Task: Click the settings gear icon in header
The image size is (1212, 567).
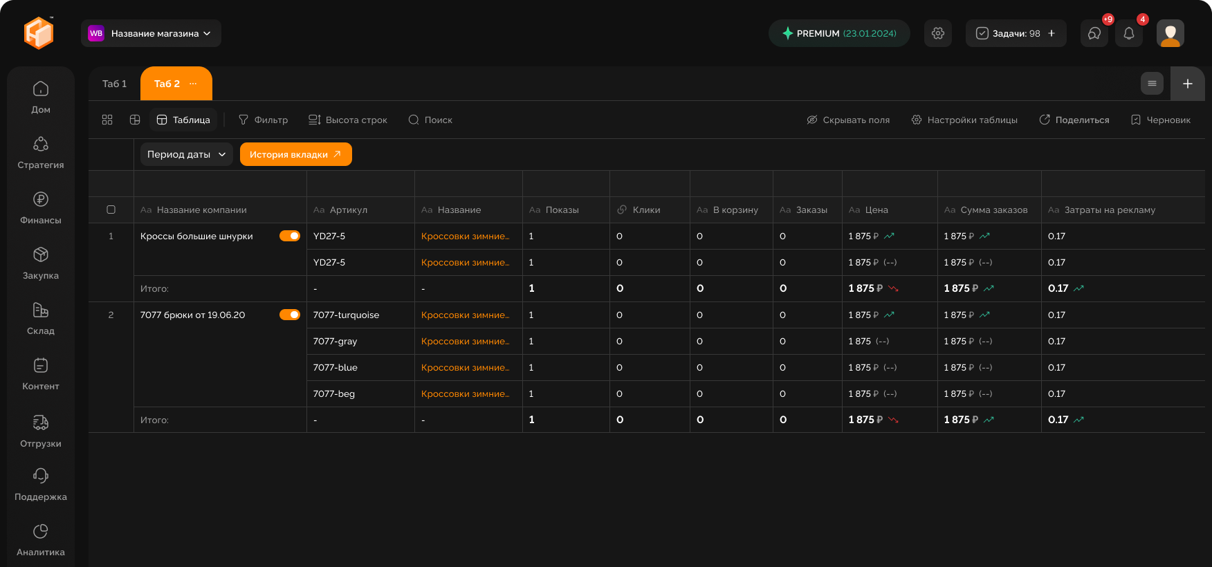Action: pyautogui.click(x=938, y=33)
